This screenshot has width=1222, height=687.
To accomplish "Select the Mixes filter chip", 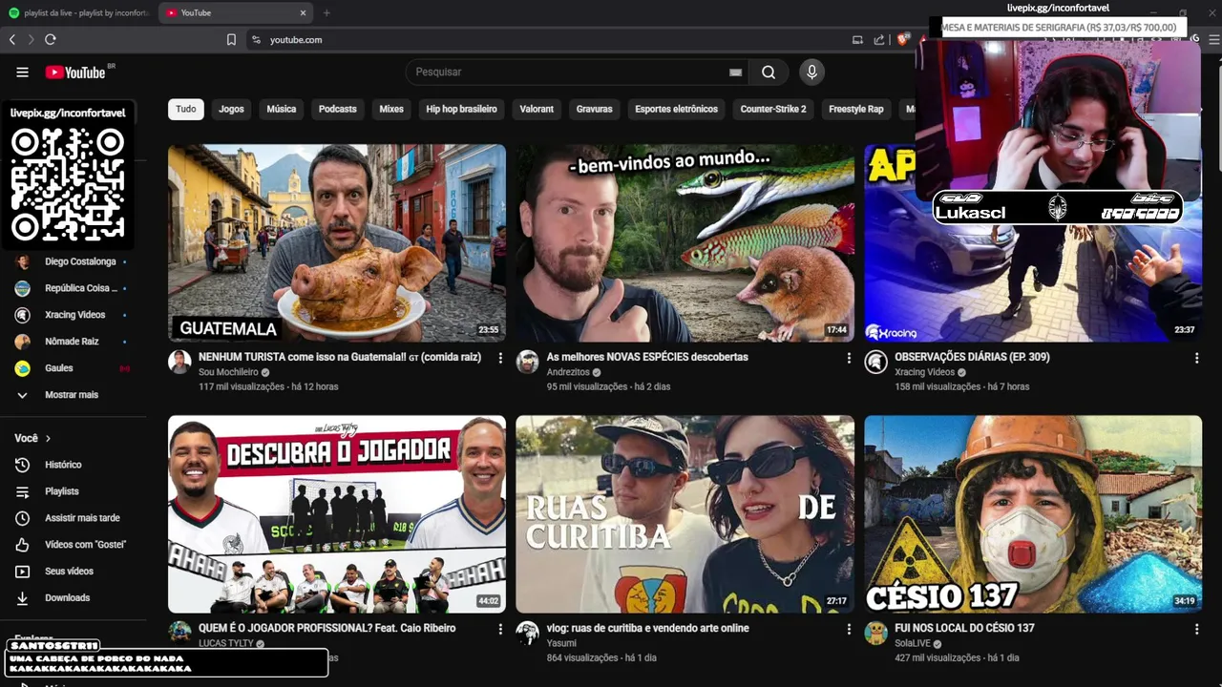I will click(x=391, y=109).
